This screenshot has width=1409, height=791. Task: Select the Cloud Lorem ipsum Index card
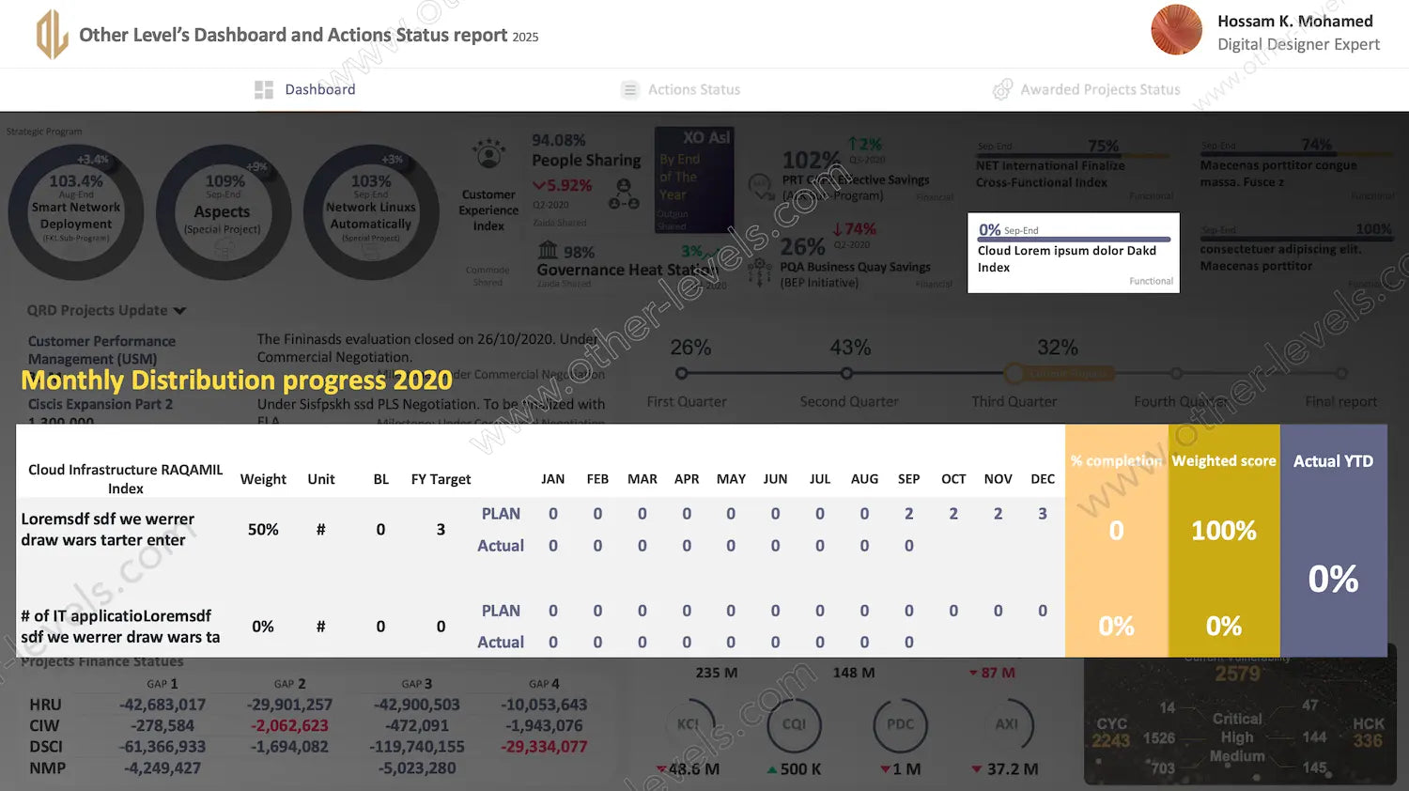[x=1073, y=254]
